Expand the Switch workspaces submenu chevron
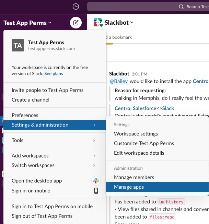The image size is (209, 224). pos(94,165)
